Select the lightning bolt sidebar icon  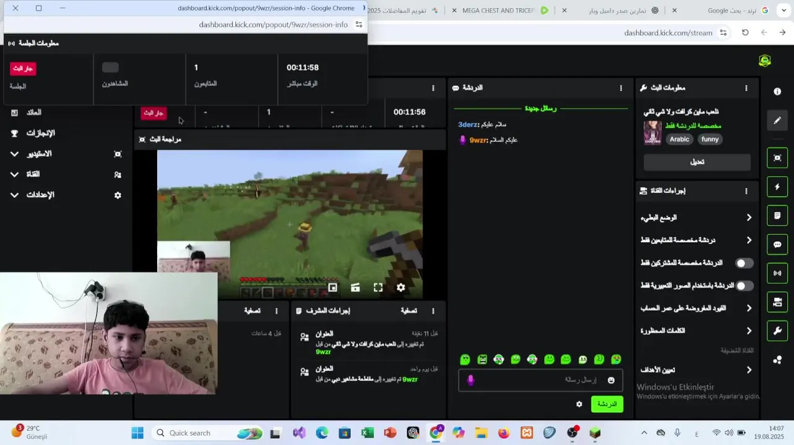click(x=777, y=187)
